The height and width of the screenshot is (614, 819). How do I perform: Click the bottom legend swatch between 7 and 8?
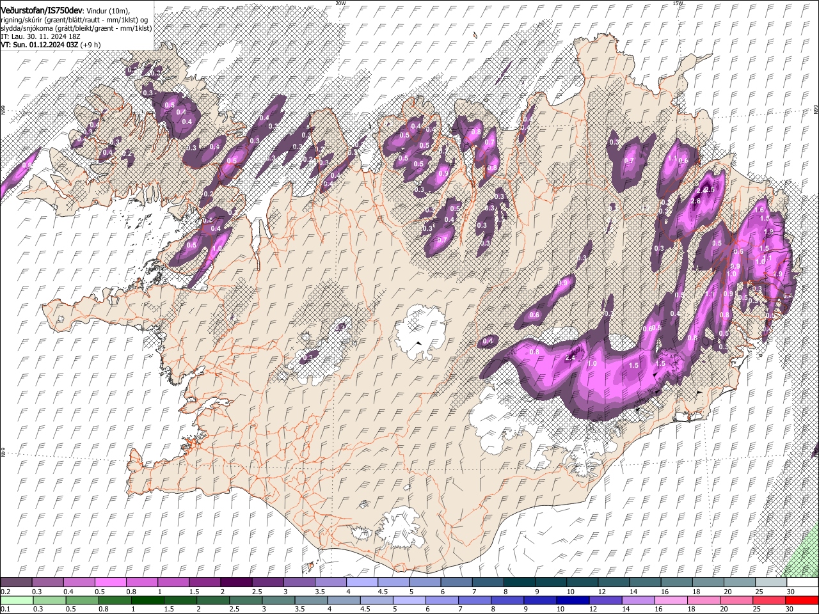[475, 601]
